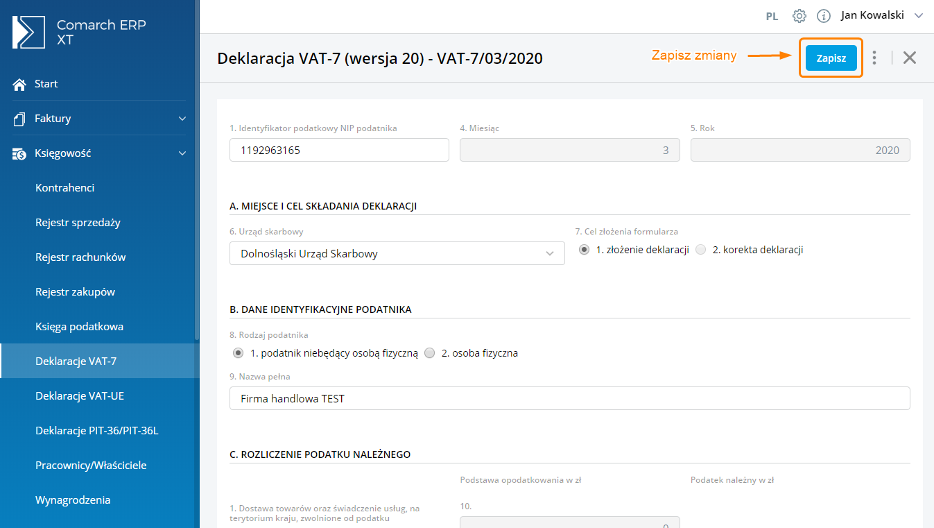Viewport: 934px width, 528px height.
Task: Open settings via the gear icon
Action: pyautogui.click(x=799, y=16)
